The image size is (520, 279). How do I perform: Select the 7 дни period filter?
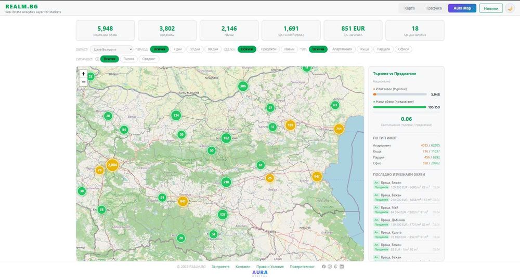(178, 49)
